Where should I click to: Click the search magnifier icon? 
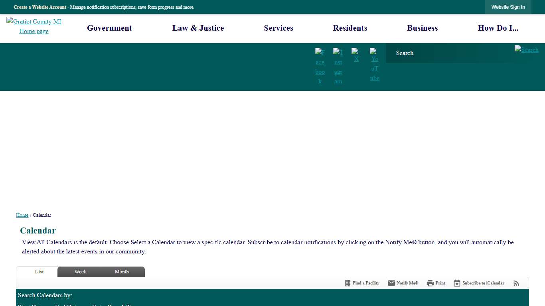click(526, 50)
